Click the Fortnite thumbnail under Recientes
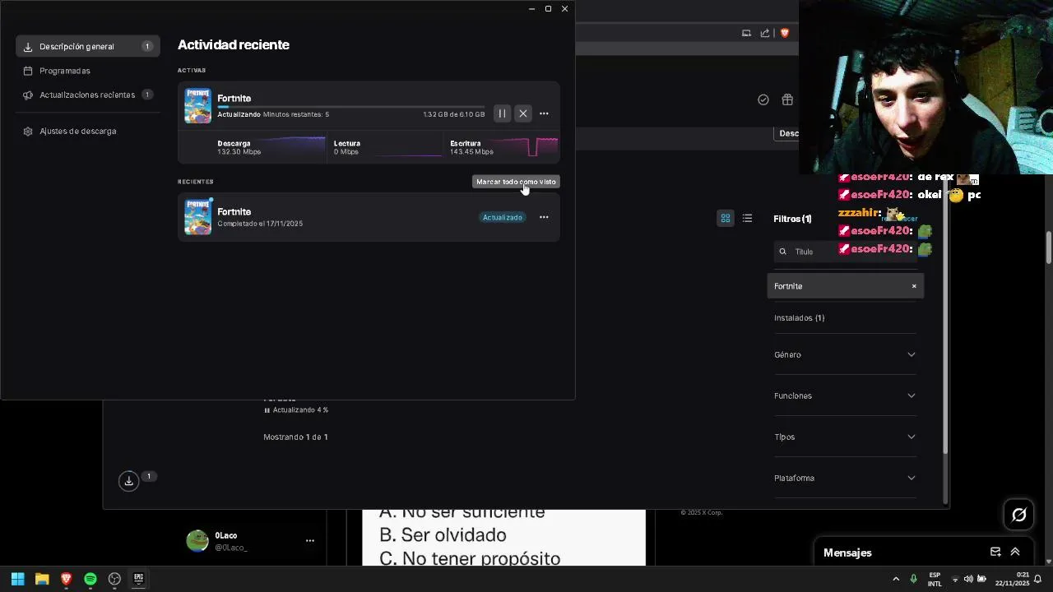Viewport: 1053px width, 592px height. (x=197, y=217)
